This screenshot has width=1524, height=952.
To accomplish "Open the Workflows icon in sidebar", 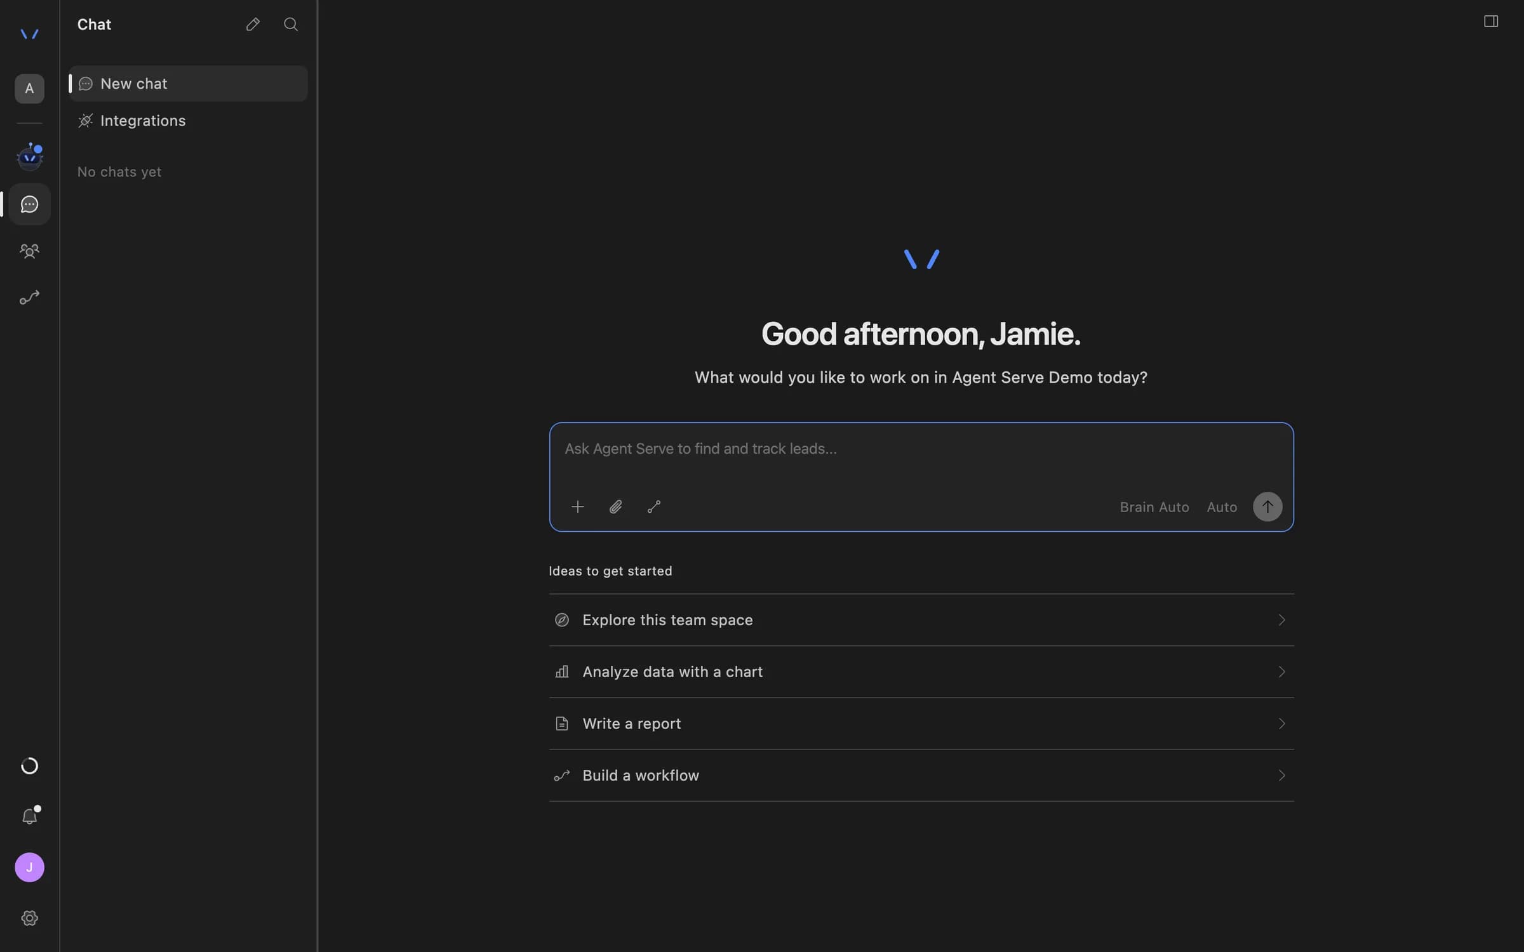I will coord(29,298).
